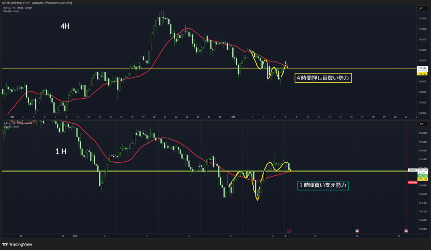Click the yellow 155.123 tag on upper chart
Image resolution: width=431 pixels, height=250 pixels.
(x=422, y=74)
